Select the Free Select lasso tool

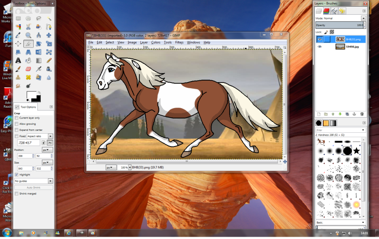pos(38,18)
